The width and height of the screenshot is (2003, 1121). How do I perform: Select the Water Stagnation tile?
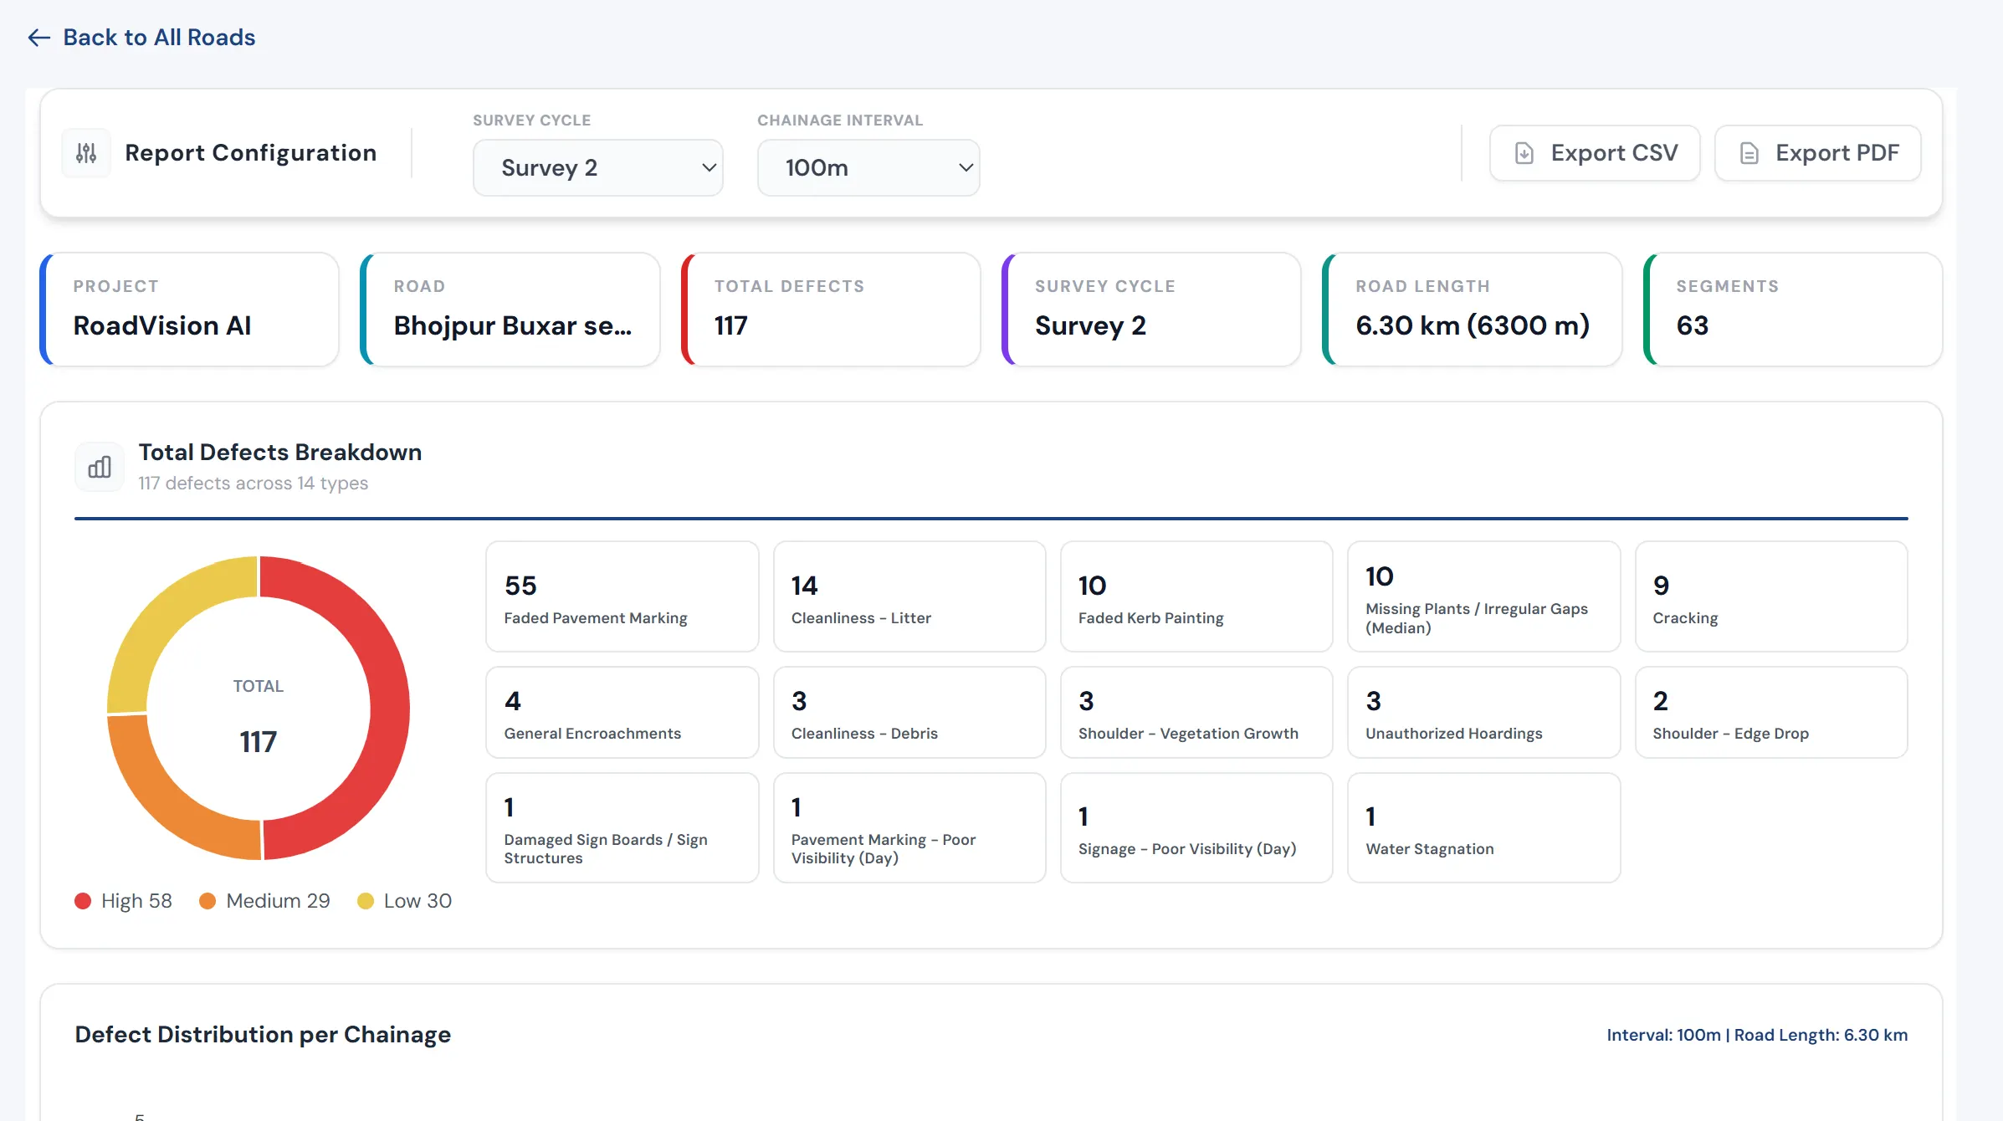(x=1484, y=828)
